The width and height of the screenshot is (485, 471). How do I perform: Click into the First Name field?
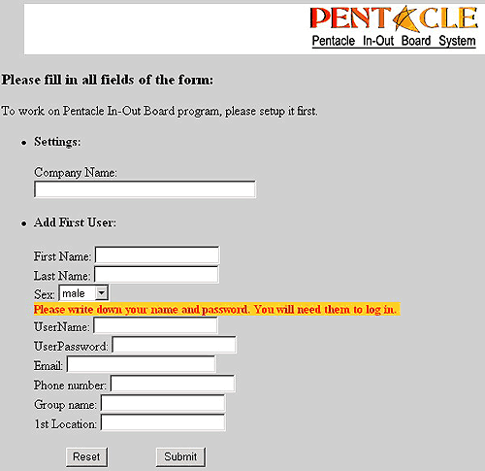point(157,255)
